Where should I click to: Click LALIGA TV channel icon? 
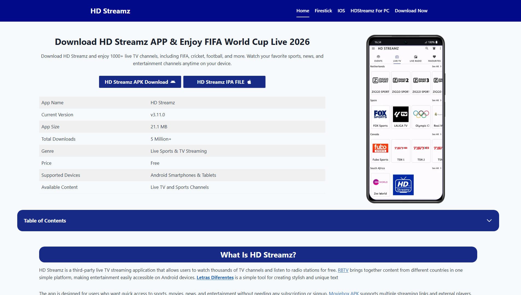(x=401, y=114)
